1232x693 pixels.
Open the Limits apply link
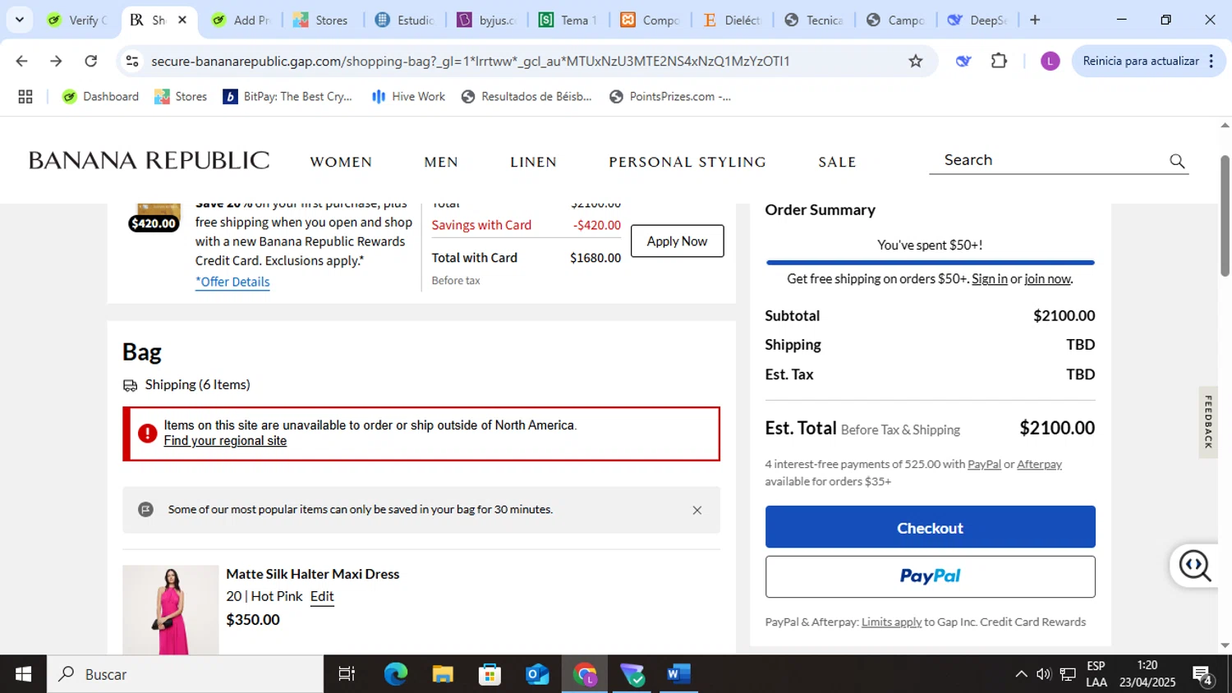coord(891,622)
